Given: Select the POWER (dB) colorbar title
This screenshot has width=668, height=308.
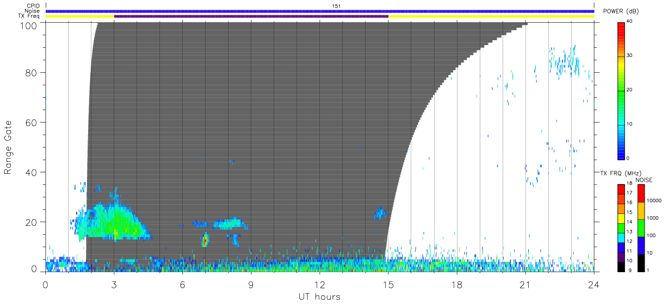Looking at the screenshot, I should [x=620, y=12].
